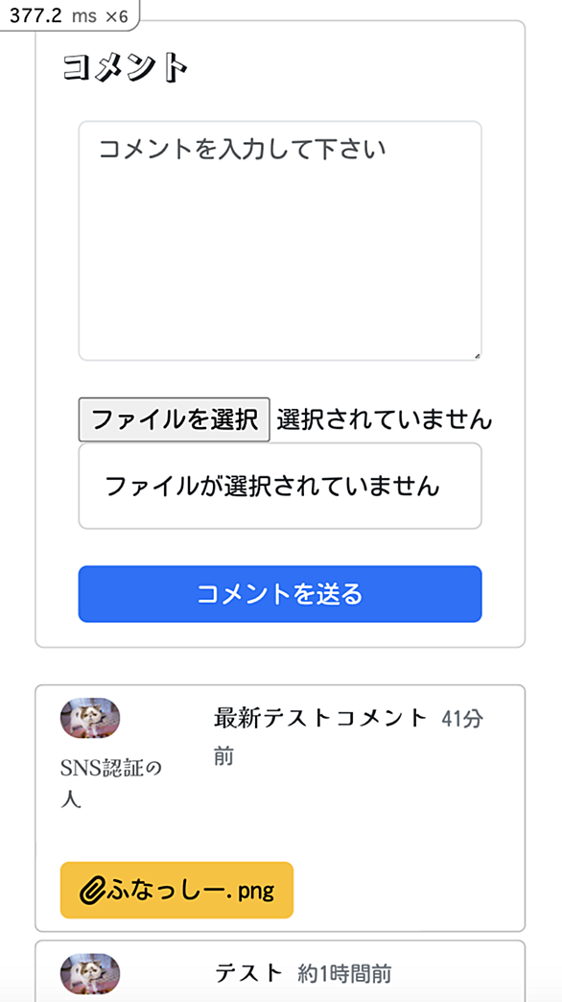Click the コメントを入力して下さい placeholder text
Screen dimensions: 562x1002
click(243, 150)
